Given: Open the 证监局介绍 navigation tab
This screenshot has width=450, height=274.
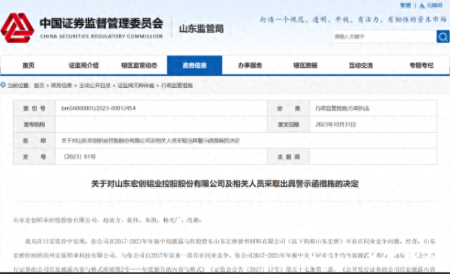Looking at the screenshot, I should point(84,66).
